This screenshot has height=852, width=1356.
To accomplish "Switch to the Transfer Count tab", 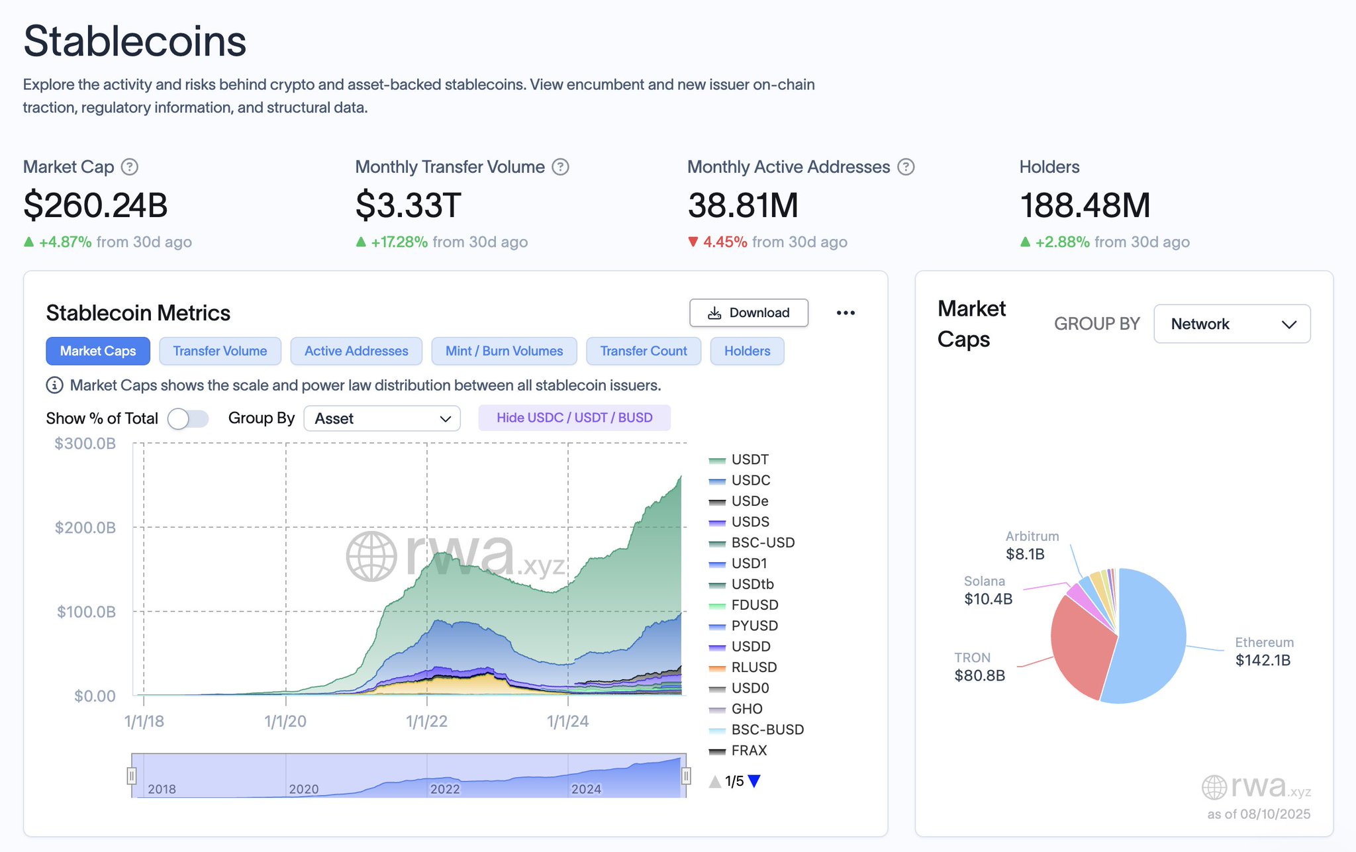I will tap(644, 351).
